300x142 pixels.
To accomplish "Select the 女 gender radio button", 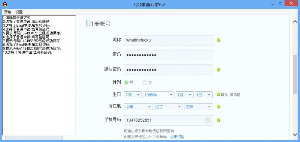I will (x=145, y=83).
